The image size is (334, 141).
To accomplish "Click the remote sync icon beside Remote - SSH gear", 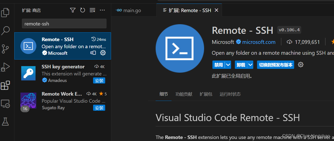I will [x=93, y=53].
